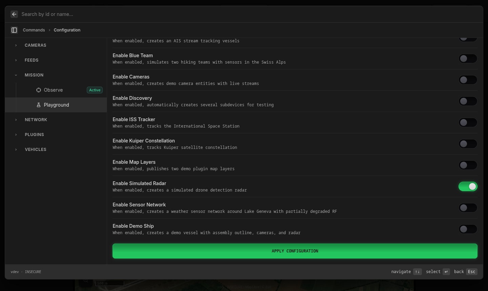Click the Observe crosshair icon
The image size is (488, 291).
coord(39,90)
